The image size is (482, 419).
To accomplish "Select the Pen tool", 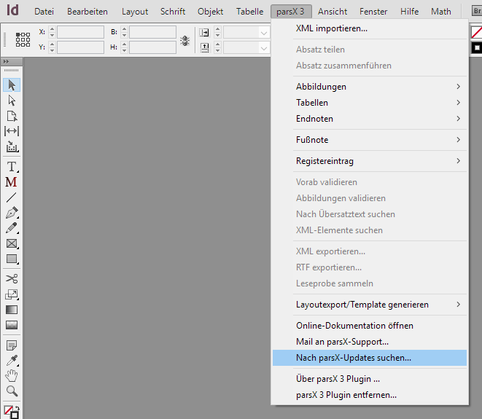I will [12, 213].
